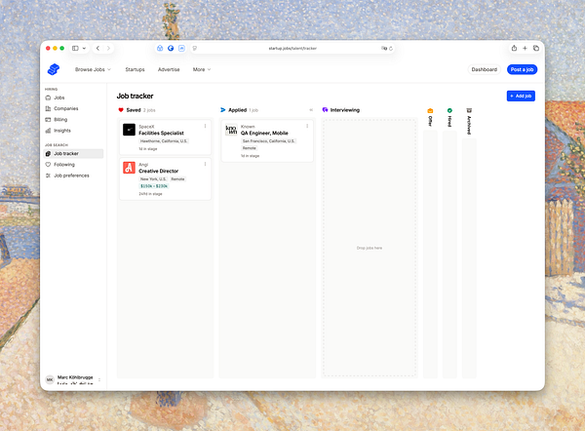Open the Startups nav item
Screen dimensions: 585x431
pyautogui.click(x=136, y=69)
